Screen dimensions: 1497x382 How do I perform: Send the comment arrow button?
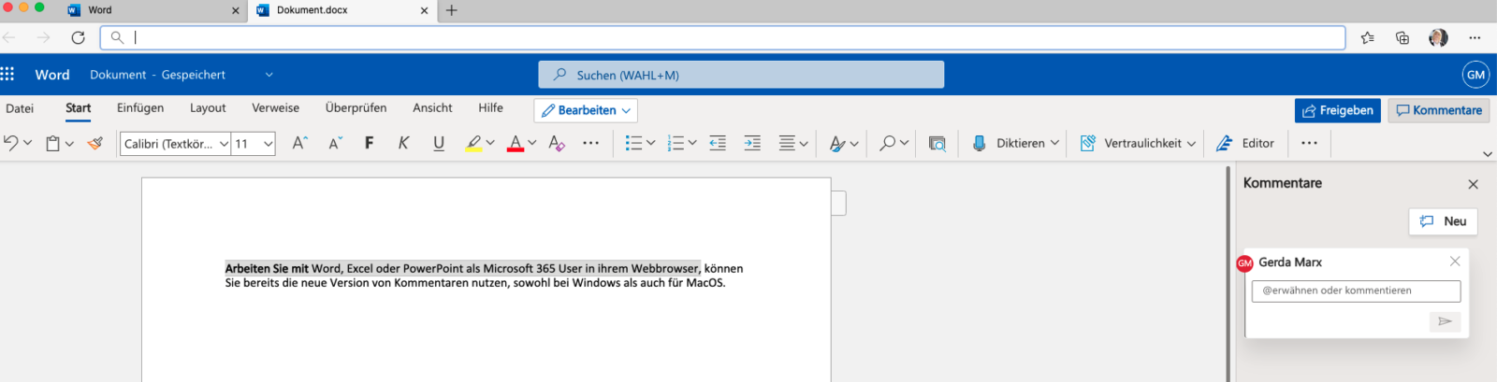coord(1445,321)
